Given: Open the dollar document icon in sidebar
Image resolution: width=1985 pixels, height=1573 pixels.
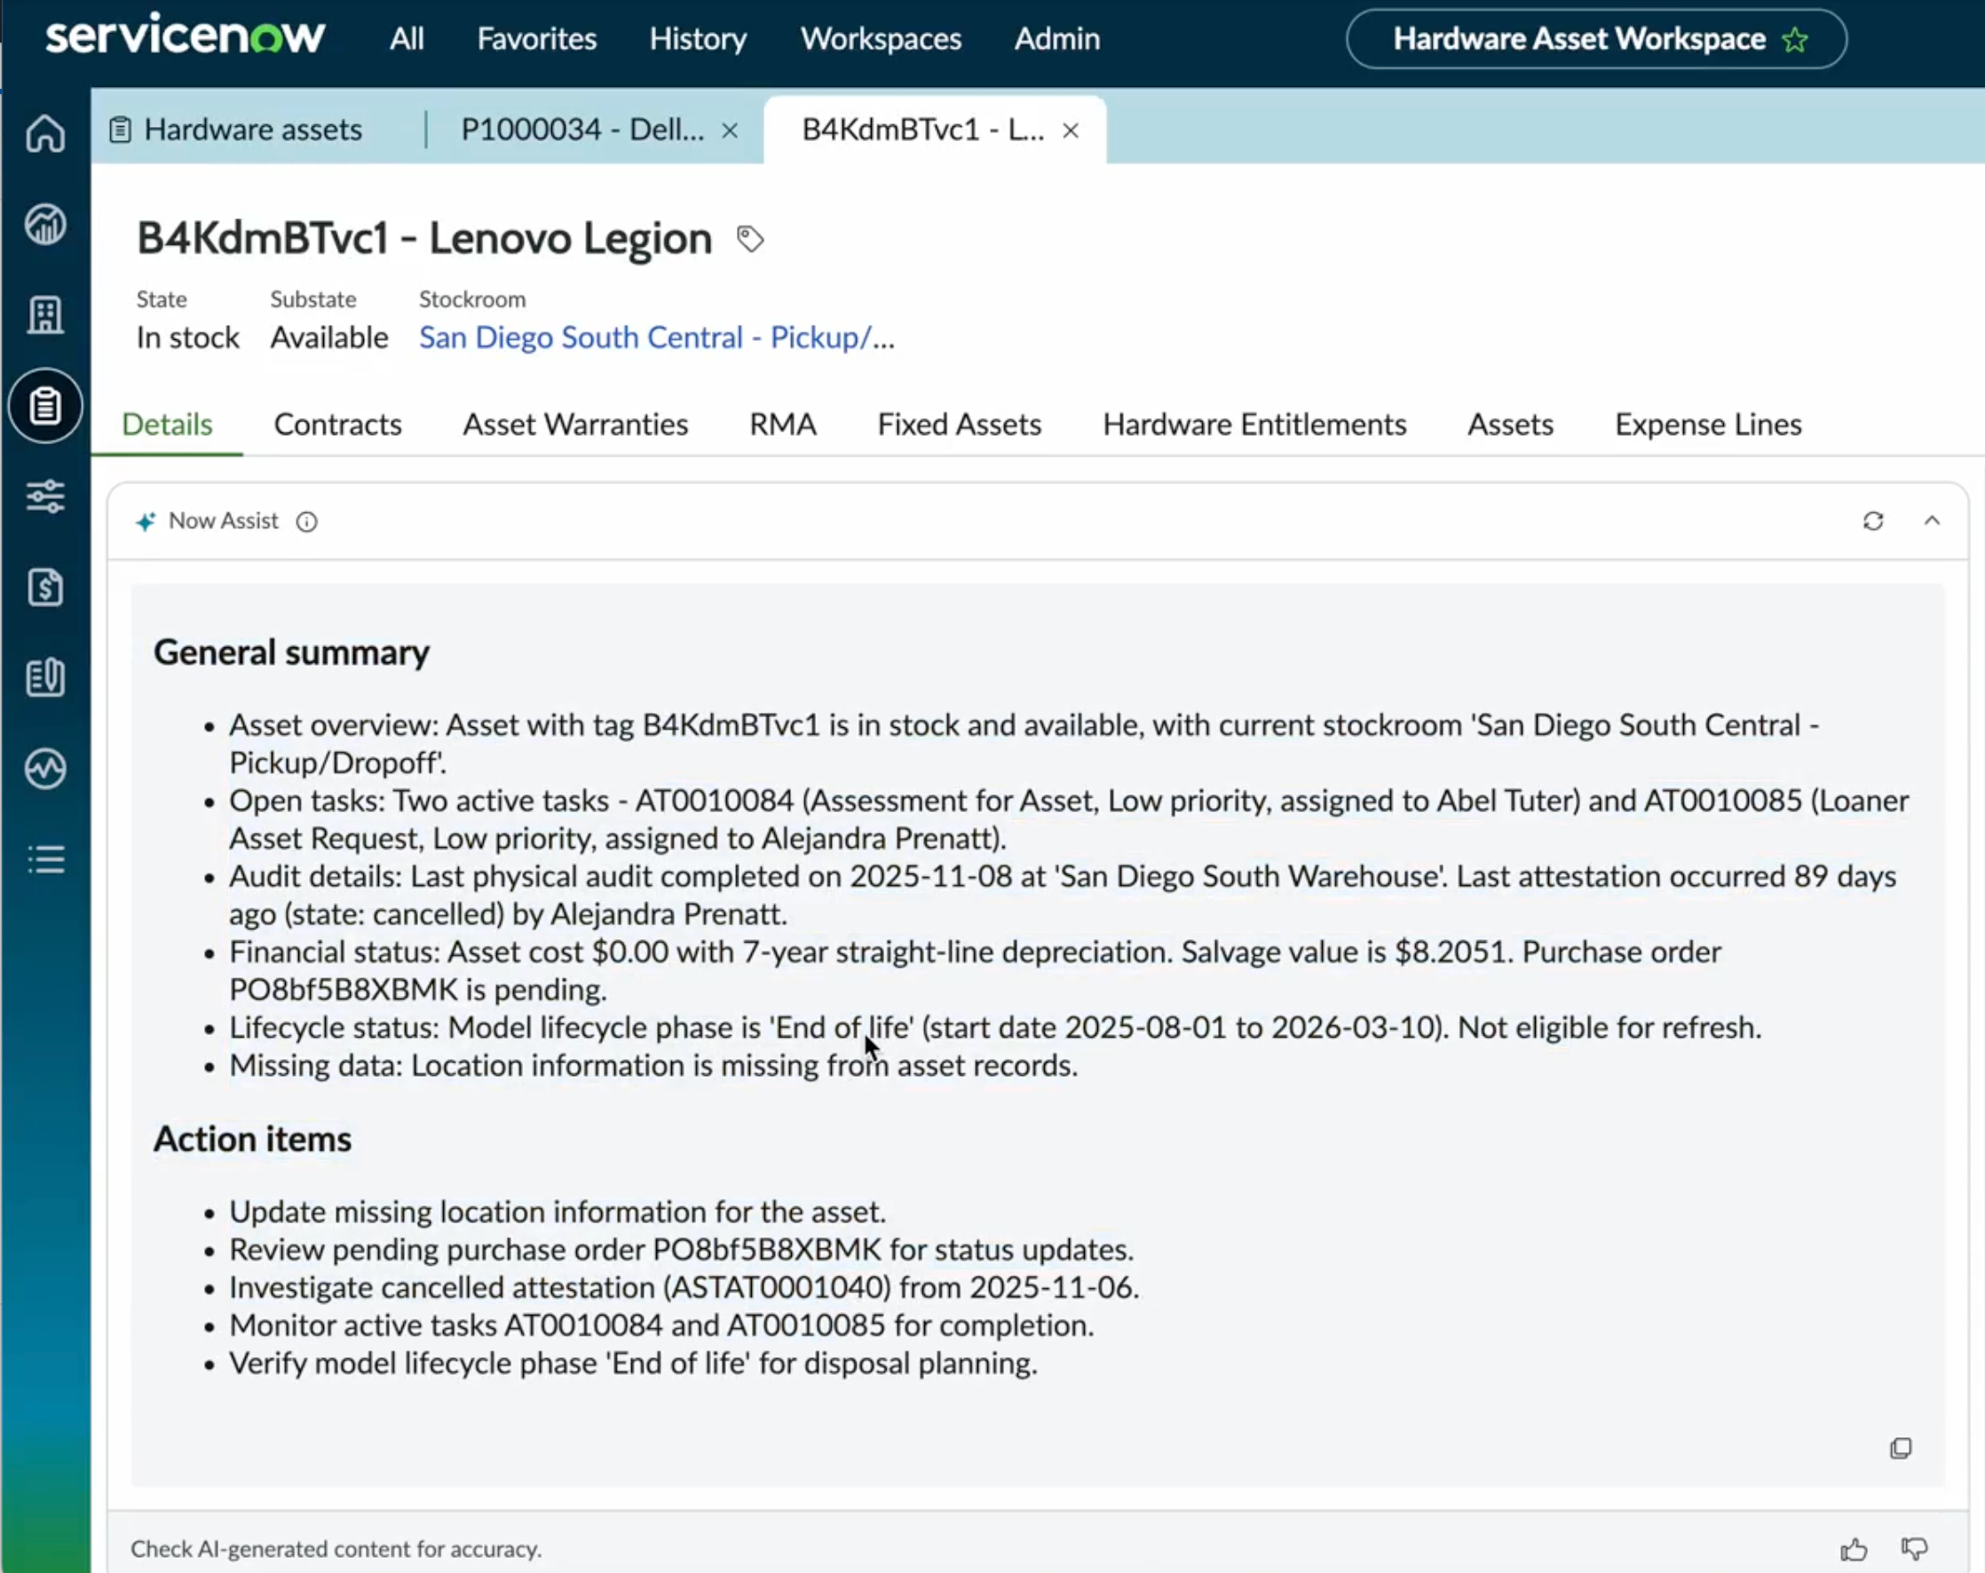Looking at the screenshot, I should 45,588.
